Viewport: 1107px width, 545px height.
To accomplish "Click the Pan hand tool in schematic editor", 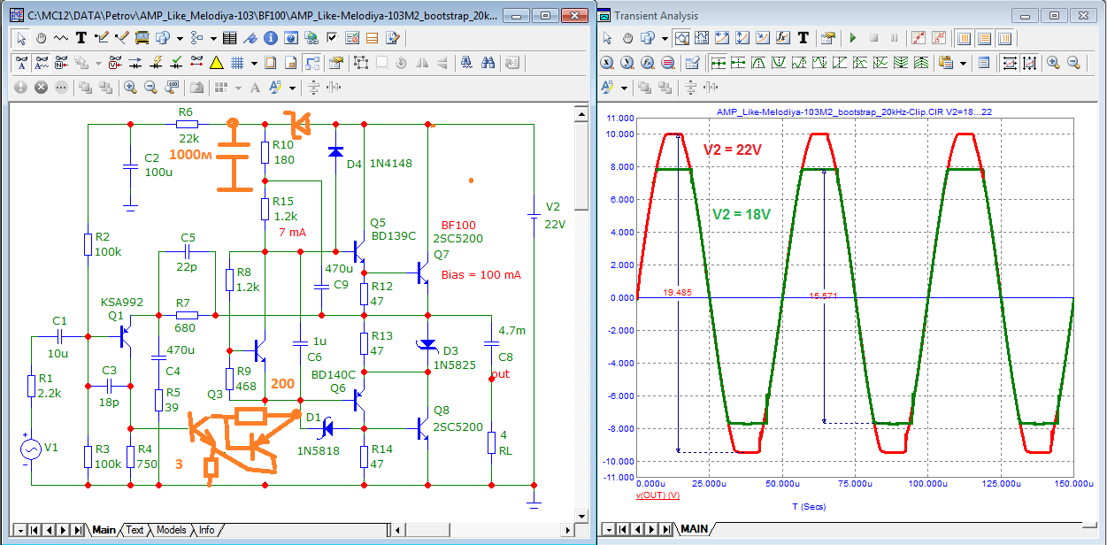I will click(x=40, y=38).
